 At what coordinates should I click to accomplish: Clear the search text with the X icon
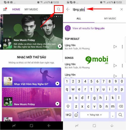[x=121, y=9]
